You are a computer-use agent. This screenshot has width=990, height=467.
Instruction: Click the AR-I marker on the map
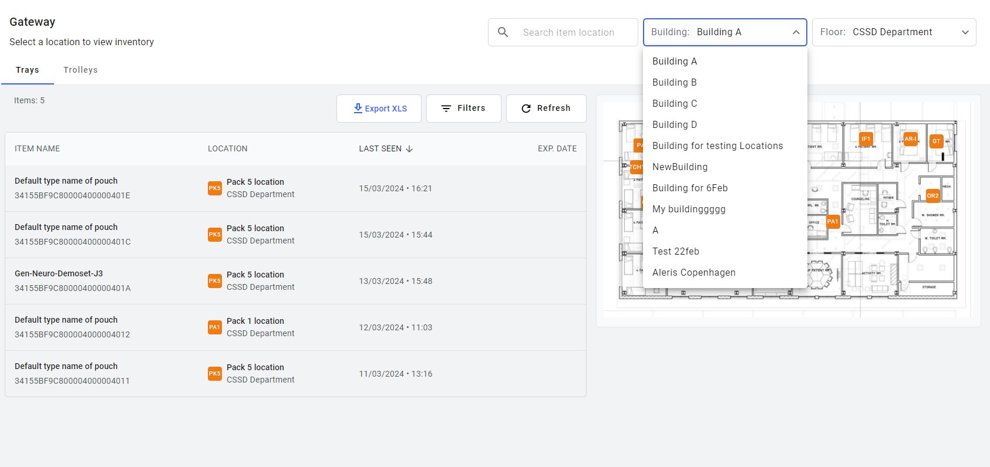point(910,139)
